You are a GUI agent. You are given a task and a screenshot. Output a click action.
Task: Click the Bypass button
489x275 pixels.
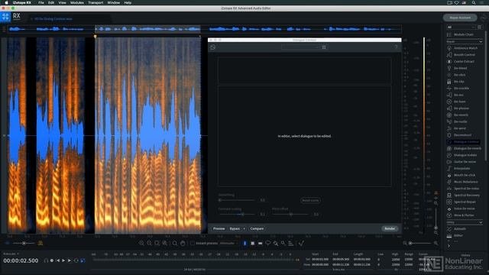[235, 229]
